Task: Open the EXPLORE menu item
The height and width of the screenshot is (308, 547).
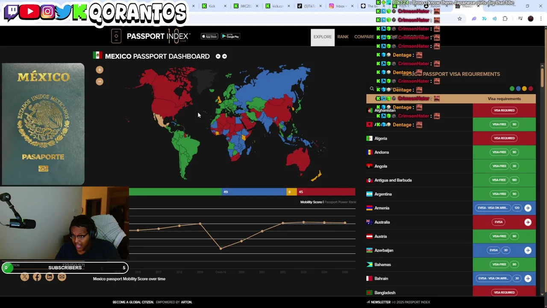Action: pos(323,37)
